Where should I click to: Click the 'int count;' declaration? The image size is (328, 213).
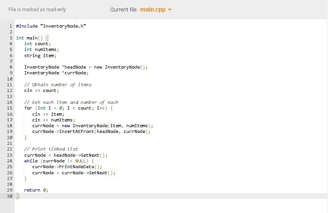pos(37,44)
